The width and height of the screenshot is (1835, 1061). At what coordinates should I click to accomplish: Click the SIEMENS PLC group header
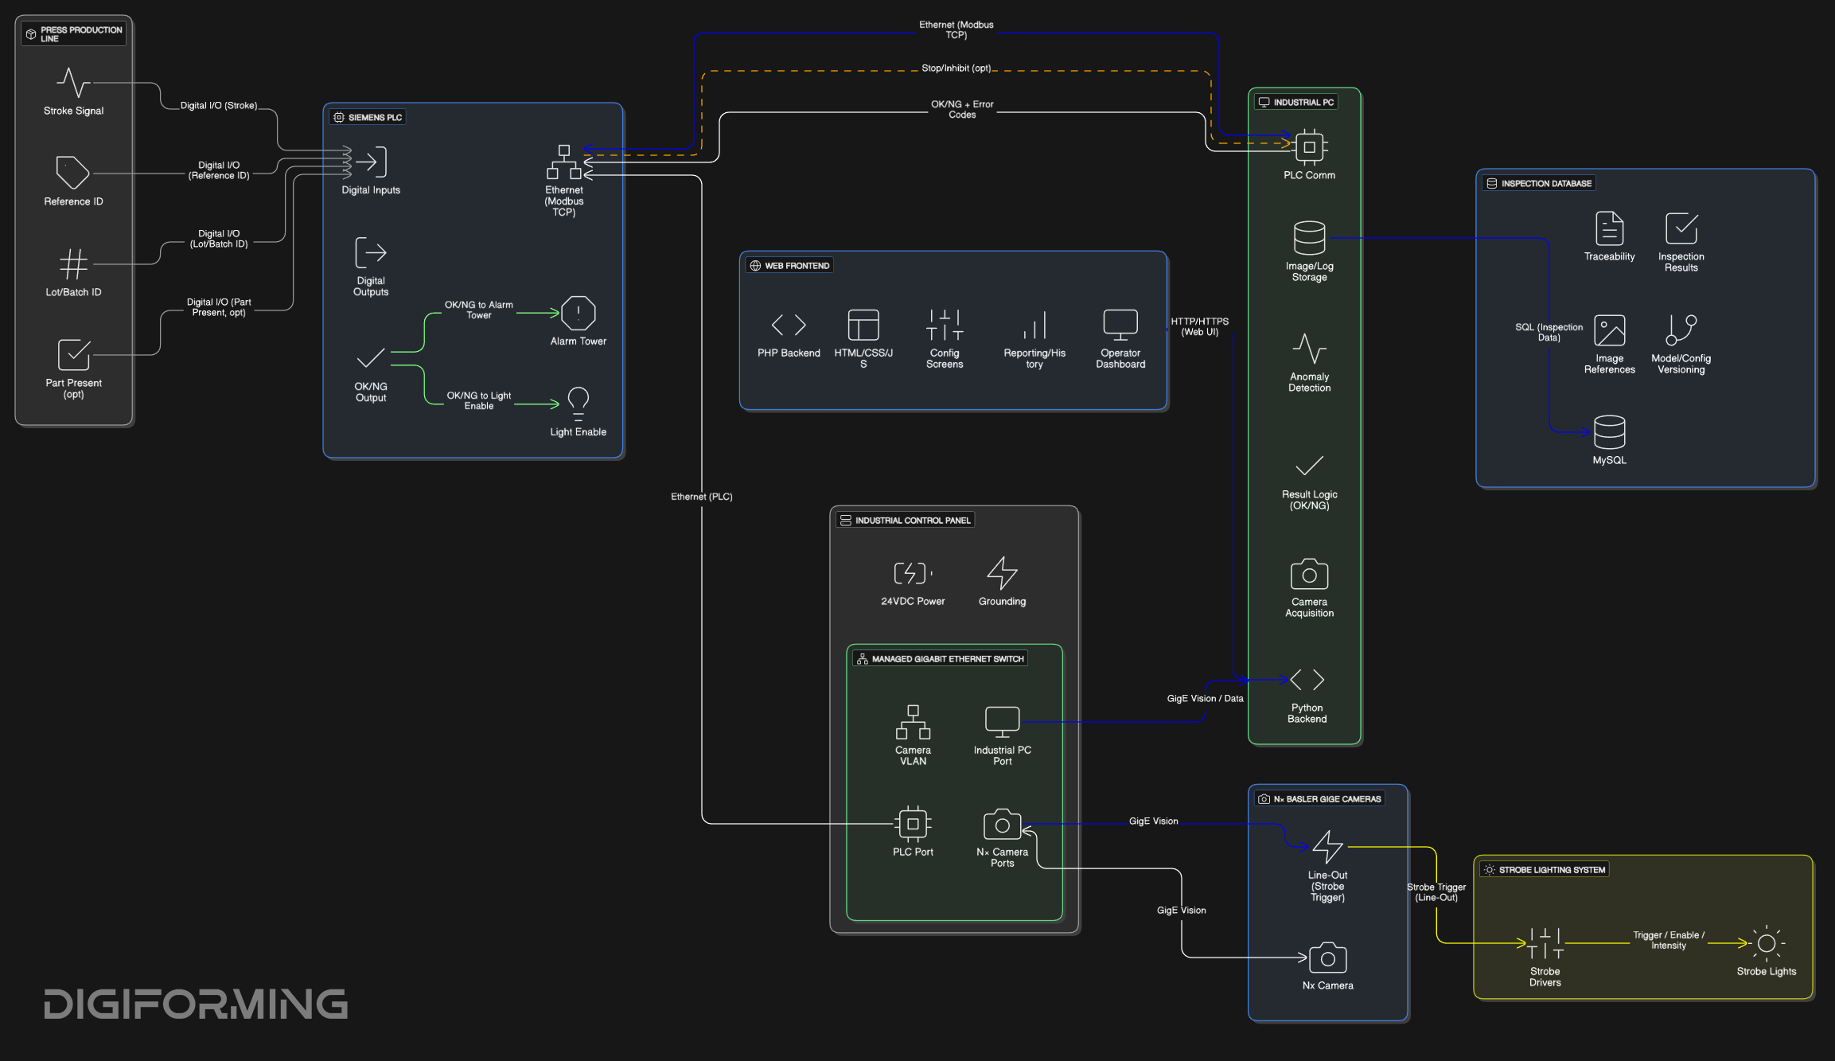coord(368,117)
